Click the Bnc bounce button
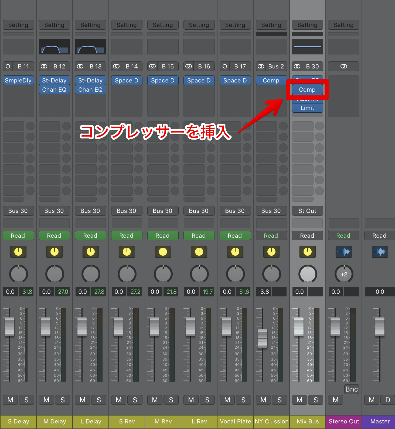Screen dimensions: 395x429 [352, 389]
